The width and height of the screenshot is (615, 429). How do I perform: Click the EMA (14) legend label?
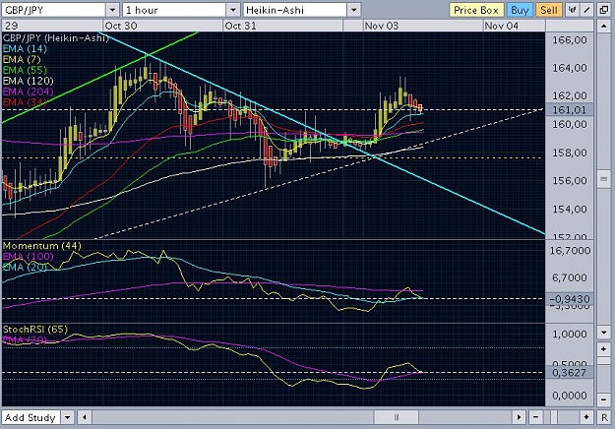point(25,49)
